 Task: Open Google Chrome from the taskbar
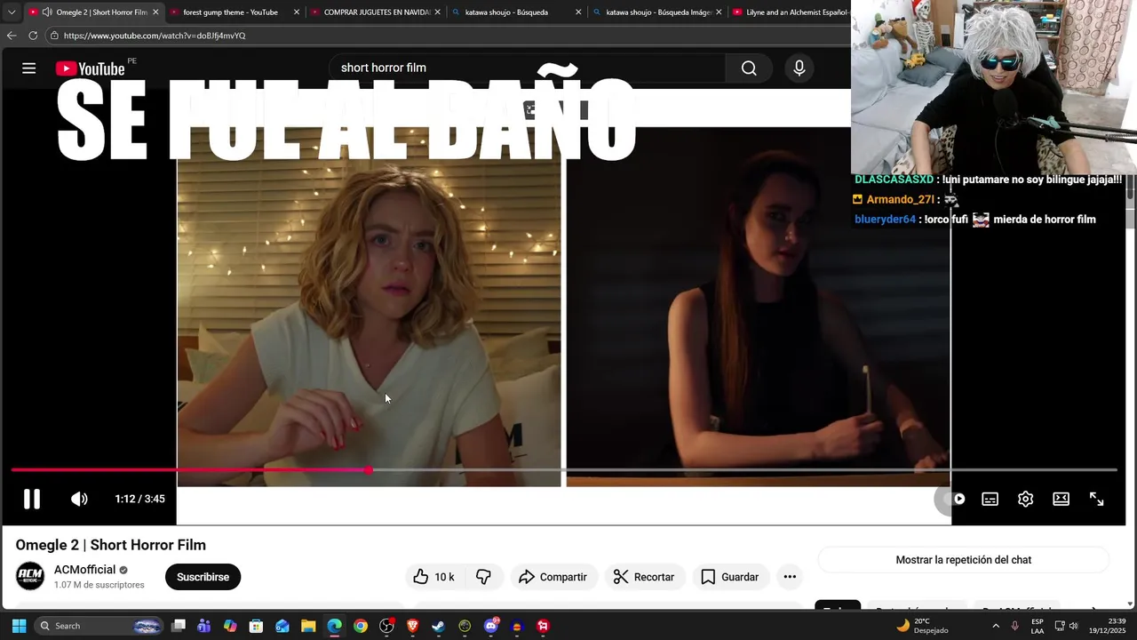pos(361,626)
